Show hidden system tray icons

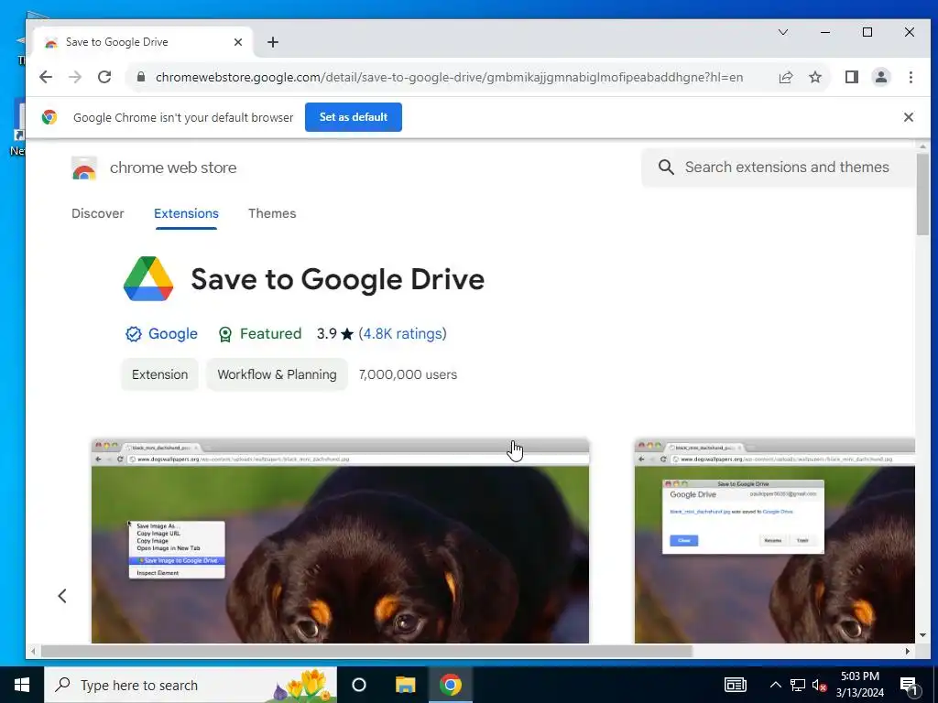click(x=775, y=685)
